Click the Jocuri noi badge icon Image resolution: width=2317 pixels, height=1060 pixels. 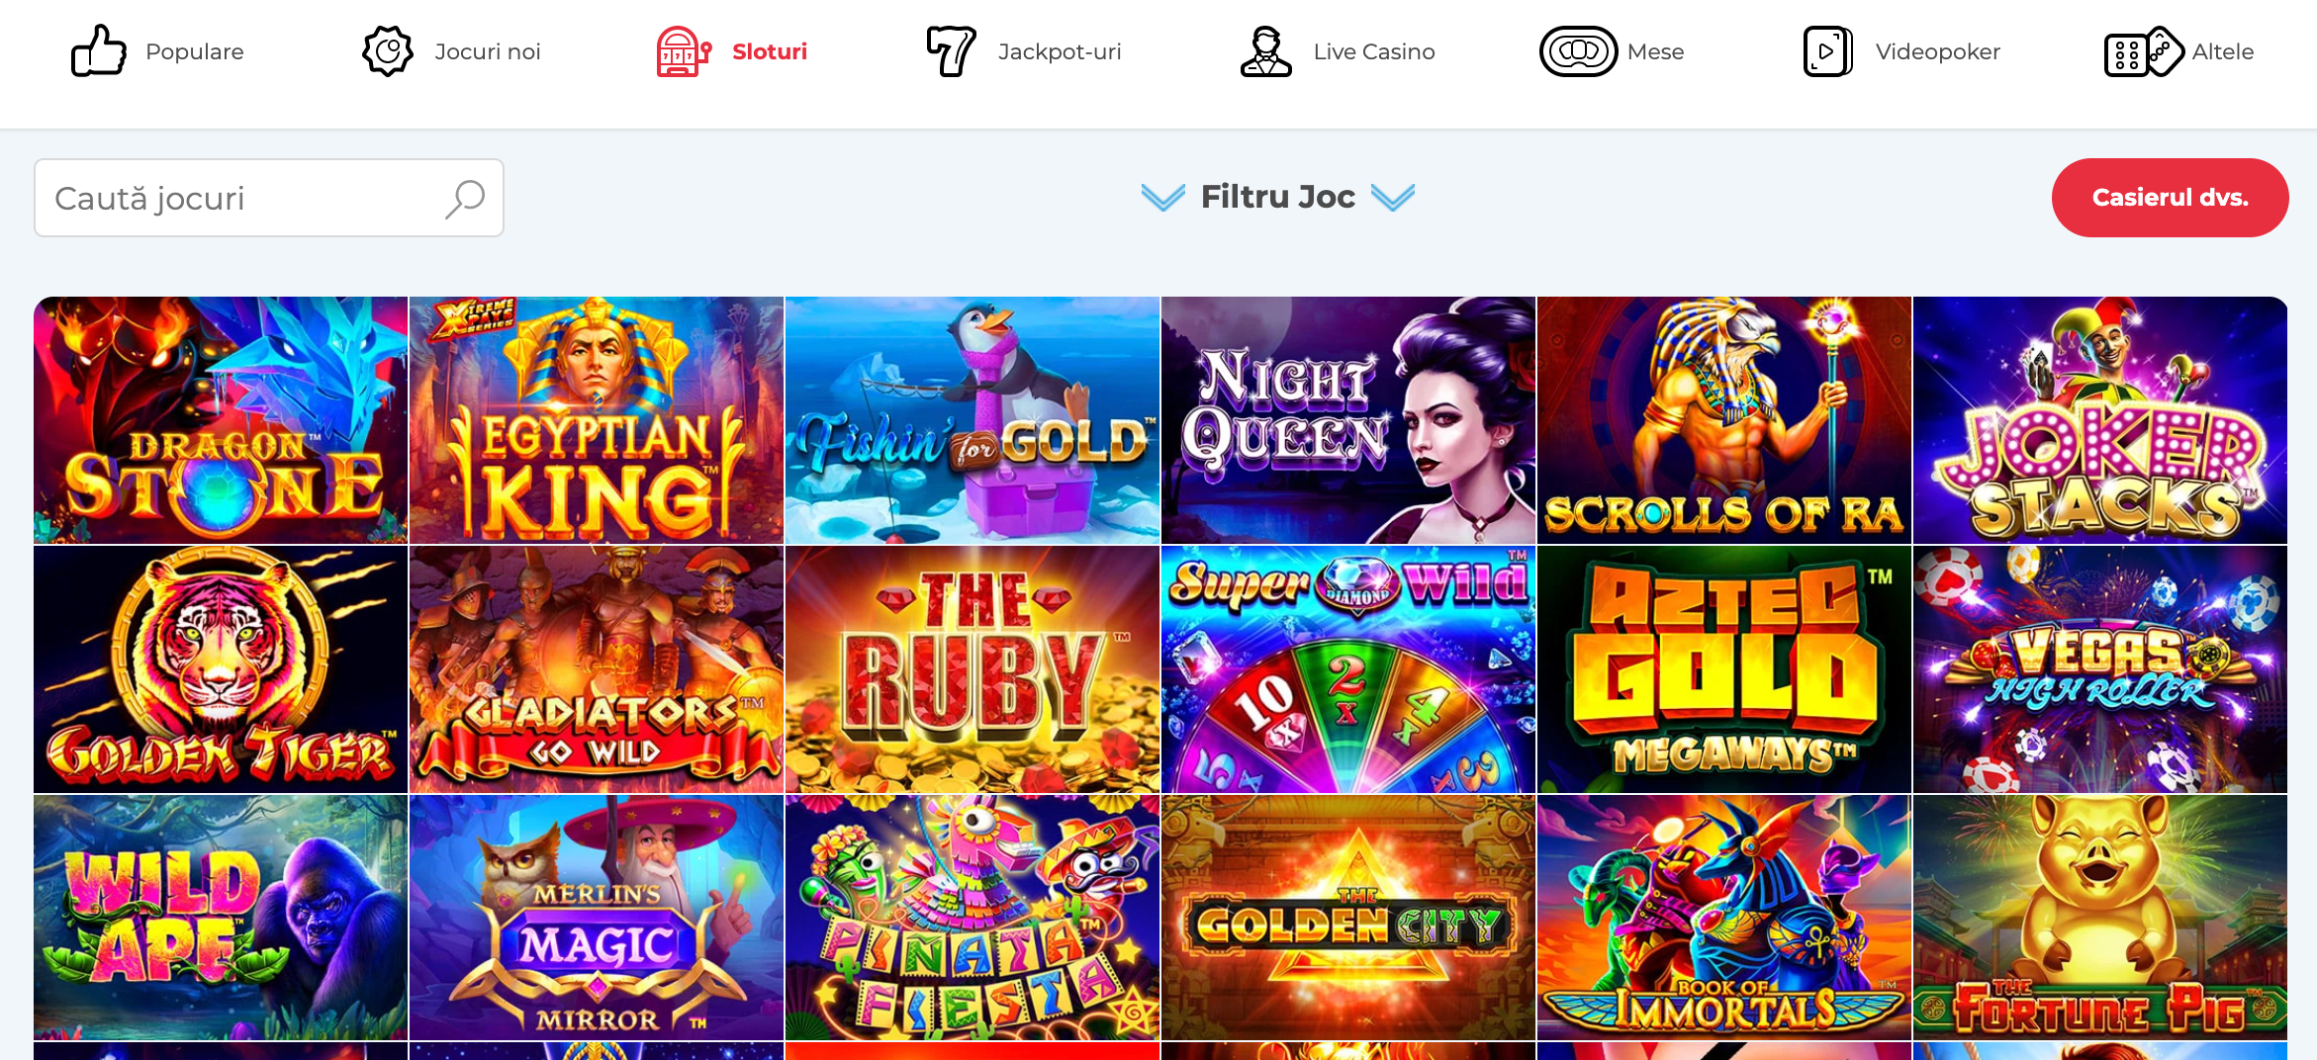click(388, 51)
